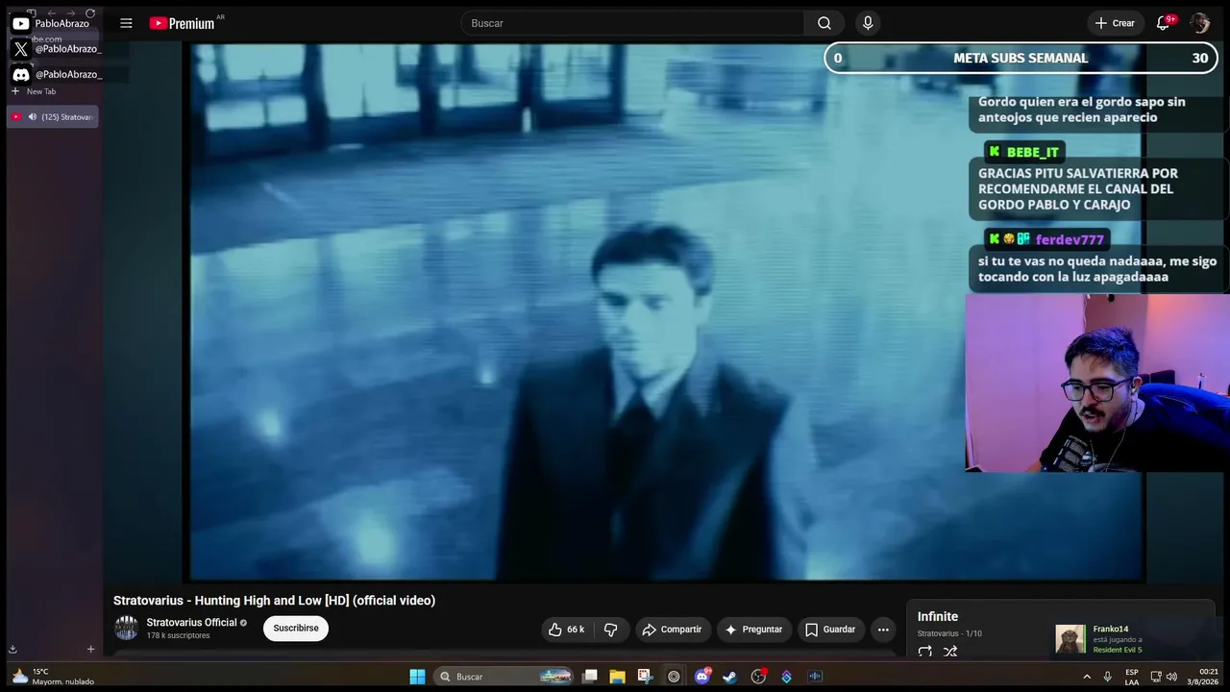This screenshot has width=1230, height=692.
Task: Start voice search with the microphone
Action: click(868, 23)
